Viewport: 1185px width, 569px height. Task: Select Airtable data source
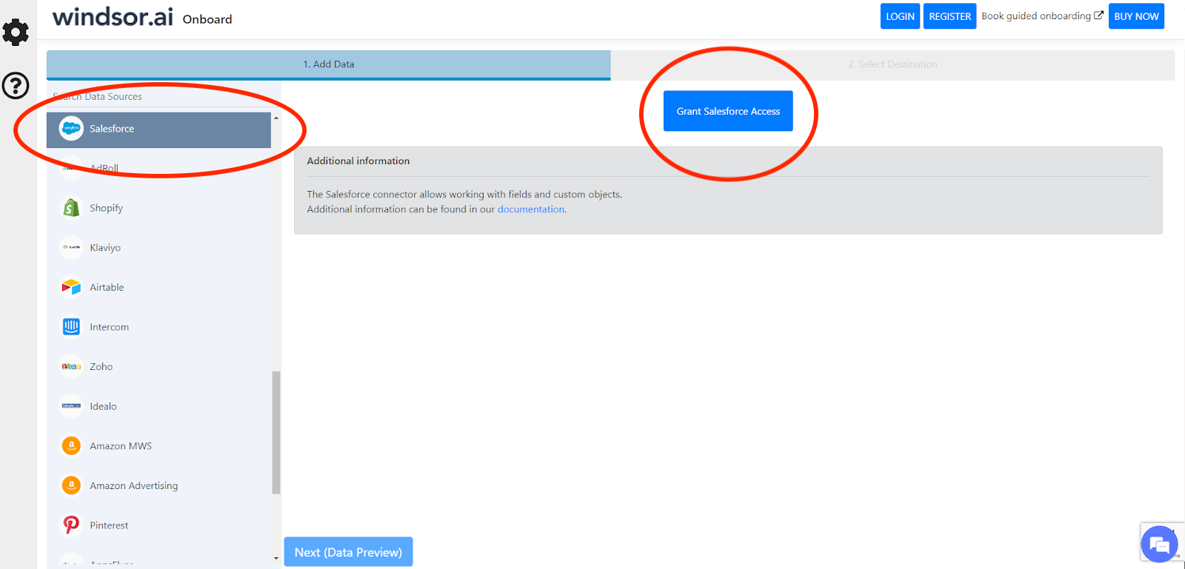158,287
